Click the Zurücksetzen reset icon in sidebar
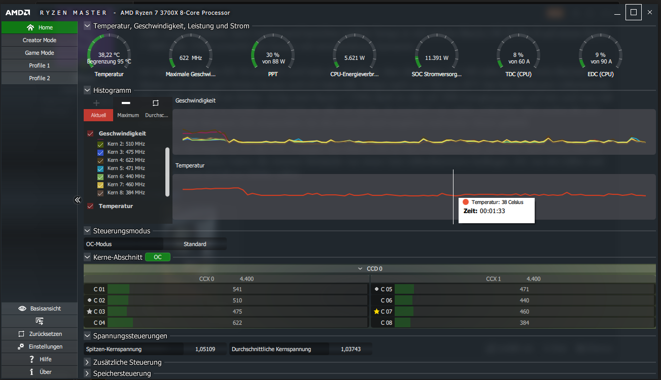The height and width of the screenshot is (380, 661). (21, 334)
